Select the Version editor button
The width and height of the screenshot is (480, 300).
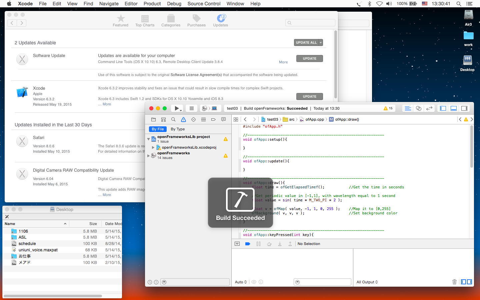(x=429, y=108)
